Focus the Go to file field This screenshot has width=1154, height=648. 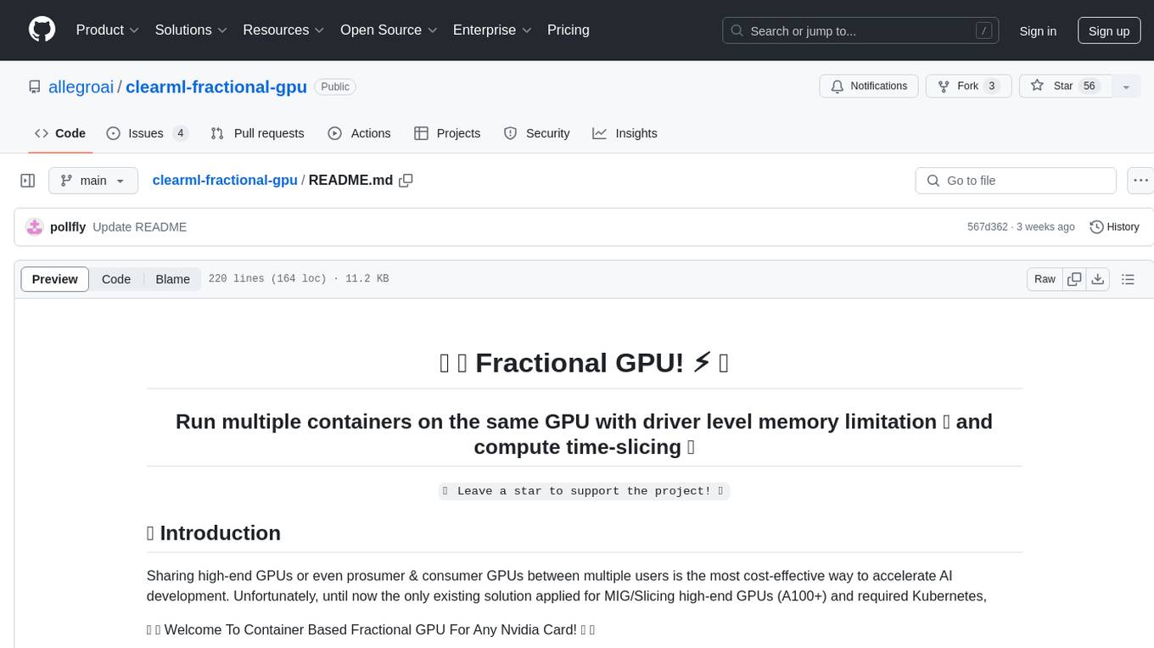tap(1016, 181)
